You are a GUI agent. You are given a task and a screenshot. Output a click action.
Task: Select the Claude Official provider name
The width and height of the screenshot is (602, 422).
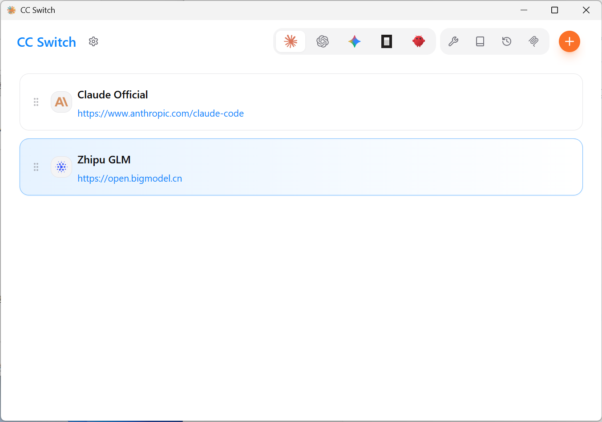tap(113, 95)
